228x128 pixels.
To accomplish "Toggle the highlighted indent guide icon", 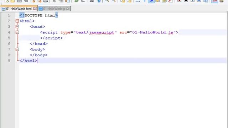I will tap(151, 1).
